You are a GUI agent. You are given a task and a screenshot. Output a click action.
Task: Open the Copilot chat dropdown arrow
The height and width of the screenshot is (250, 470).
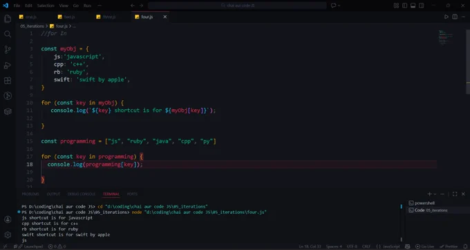point(339,6)
